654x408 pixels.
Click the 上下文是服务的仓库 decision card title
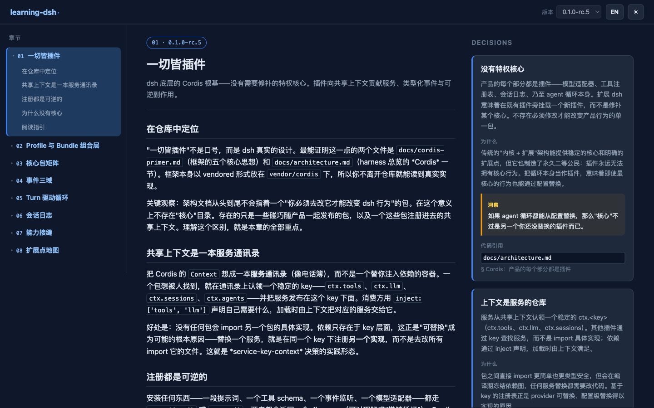[x=513, y=302]
